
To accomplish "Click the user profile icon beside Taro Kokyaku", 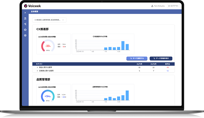I will [152, 6].
